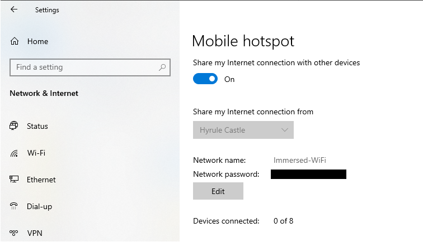The height and width of the screenshot is (242, 423).
Task: Go to the Wi-Fi settings page
Action: (x=36, y=153)
